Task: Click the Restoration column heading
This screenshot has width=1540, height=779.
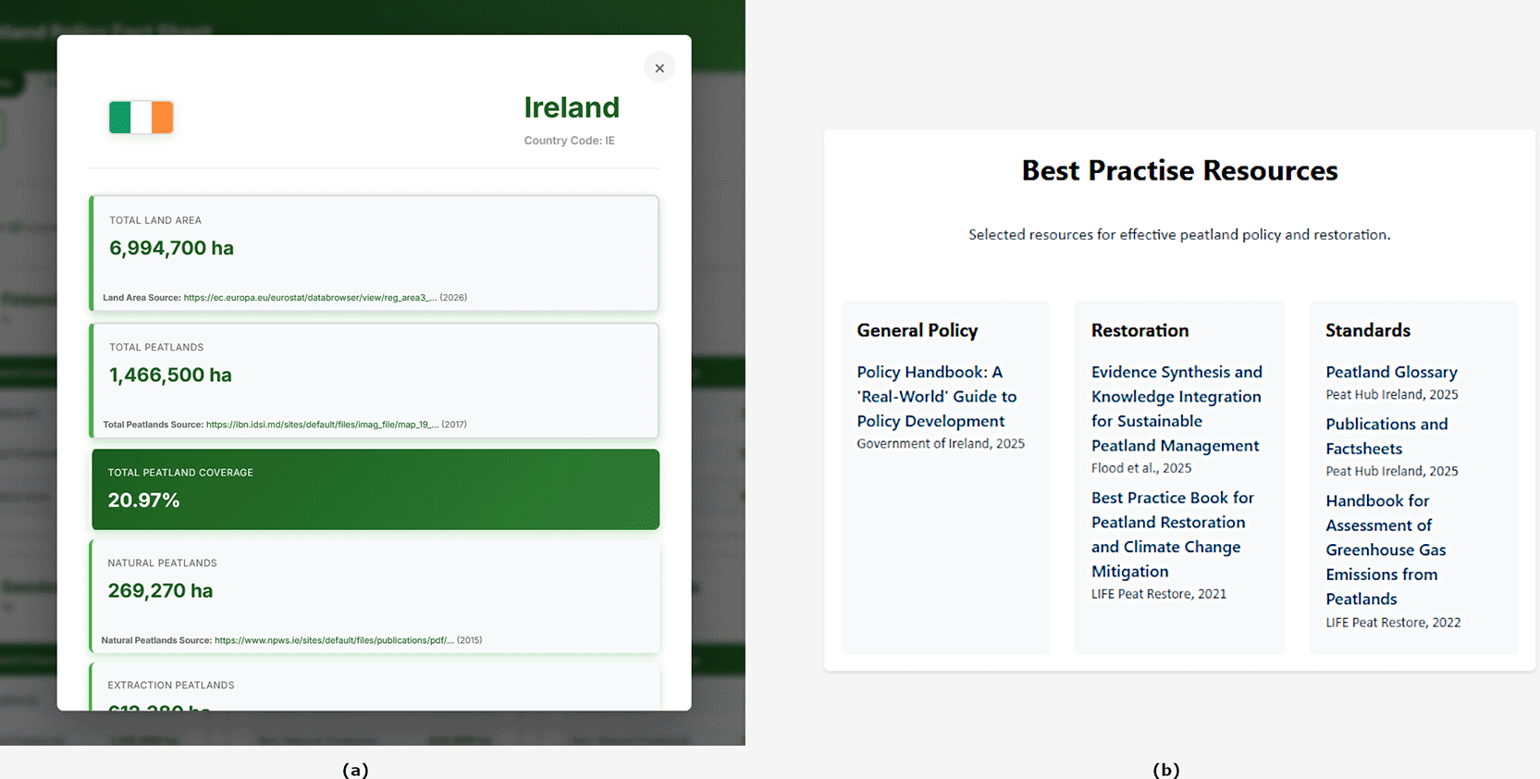Action: pos(1140,330)
